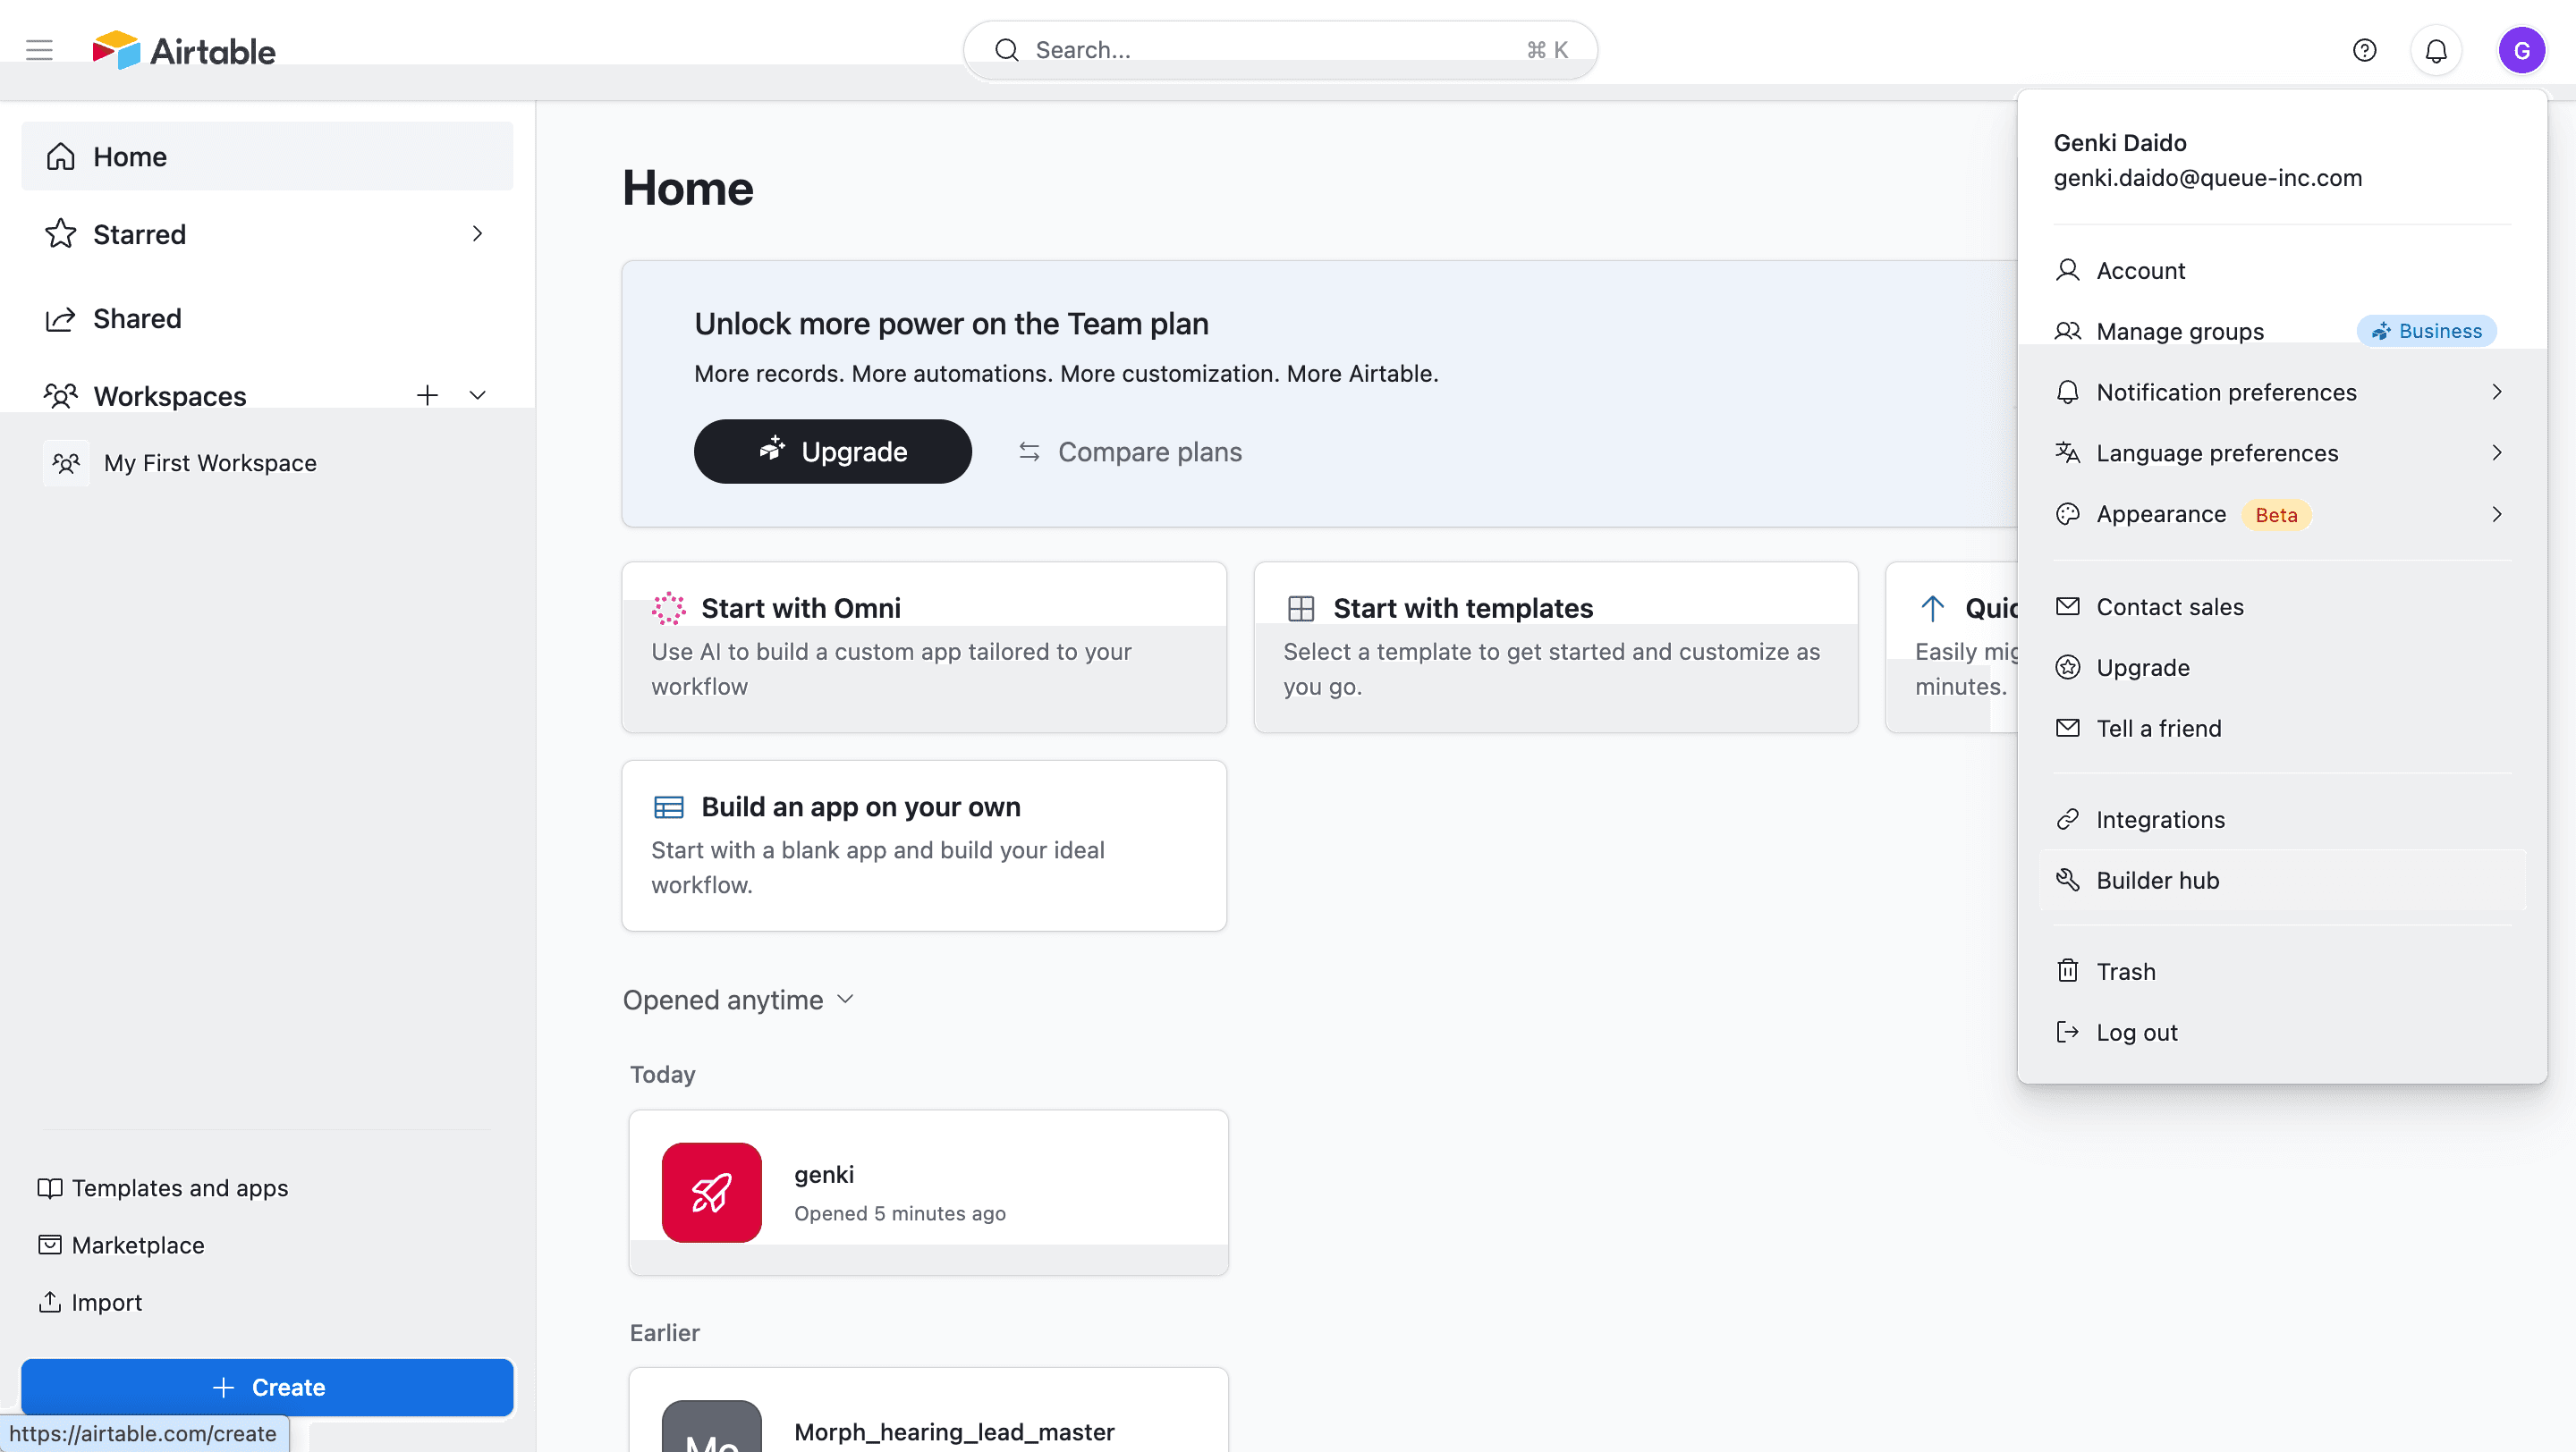The height and width of the screenshot is (1452, 2576).
Task: Open the Compare plans link
Action: 1130,452
